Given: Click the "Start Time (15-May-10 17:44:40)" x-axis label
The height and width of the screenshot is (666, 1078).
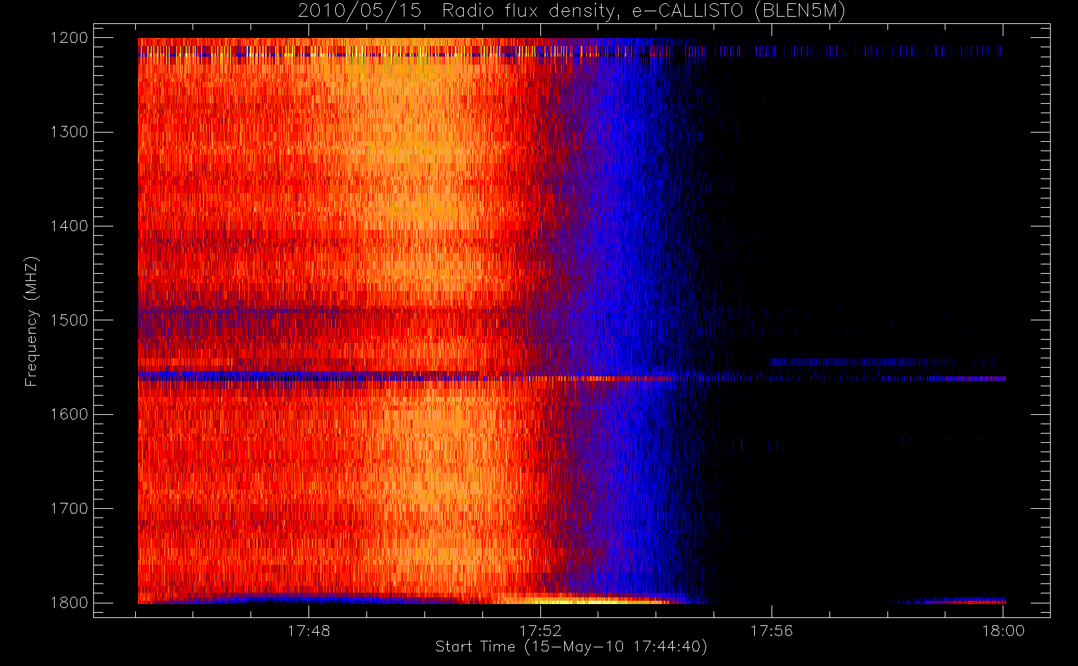Looking at the screenshot, I should point(572,647).
